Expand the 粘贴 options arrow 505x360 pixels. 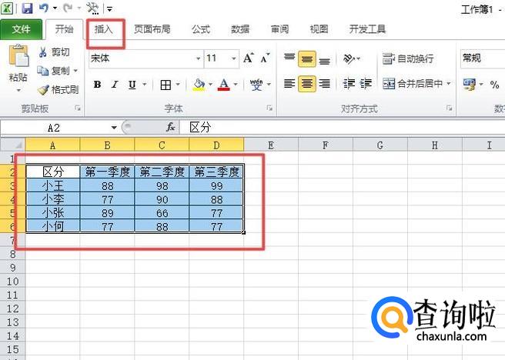click(x=18, y=91)
